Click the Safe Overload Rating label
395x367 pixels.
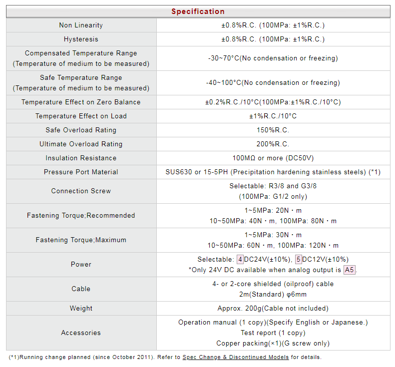click(81, 130)
